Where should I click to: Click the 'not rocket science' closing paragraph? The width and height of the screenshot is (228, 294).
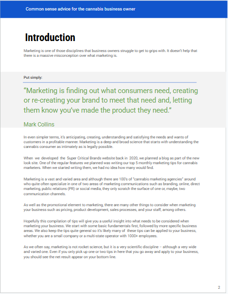(111, 252)
